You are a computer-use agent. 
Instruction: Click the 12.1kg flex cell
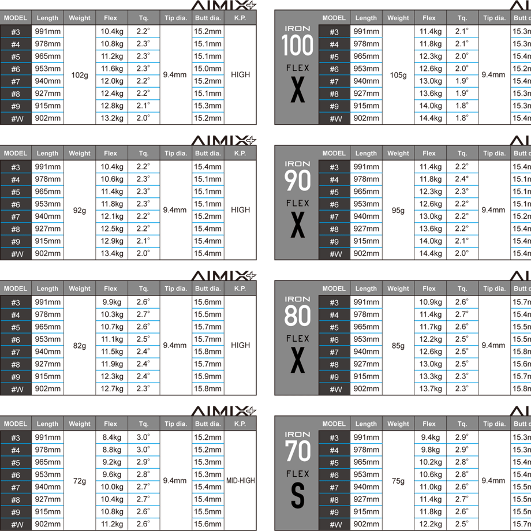point(112,216)
